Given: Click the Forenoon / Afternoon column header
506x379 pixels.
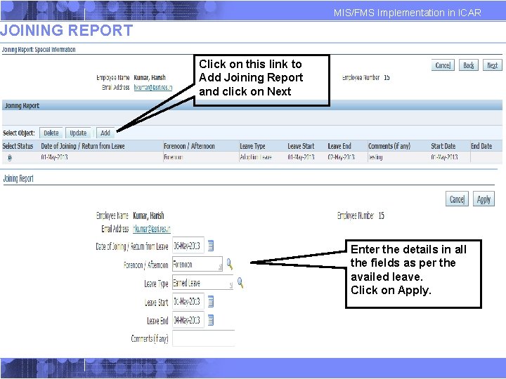Looking at the screenshot, I should point(189,146).
